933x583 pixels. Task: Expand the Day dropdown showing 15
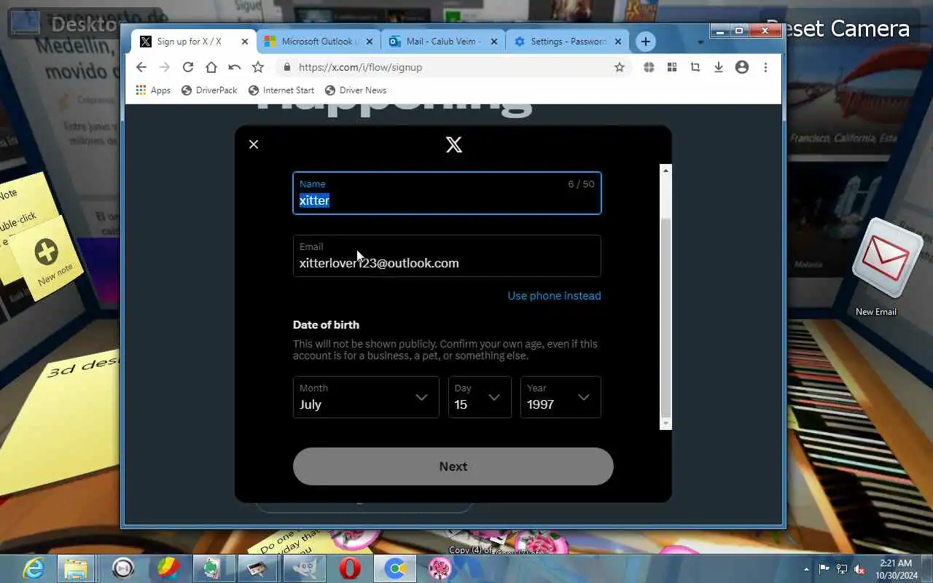[x=480, y=397]
